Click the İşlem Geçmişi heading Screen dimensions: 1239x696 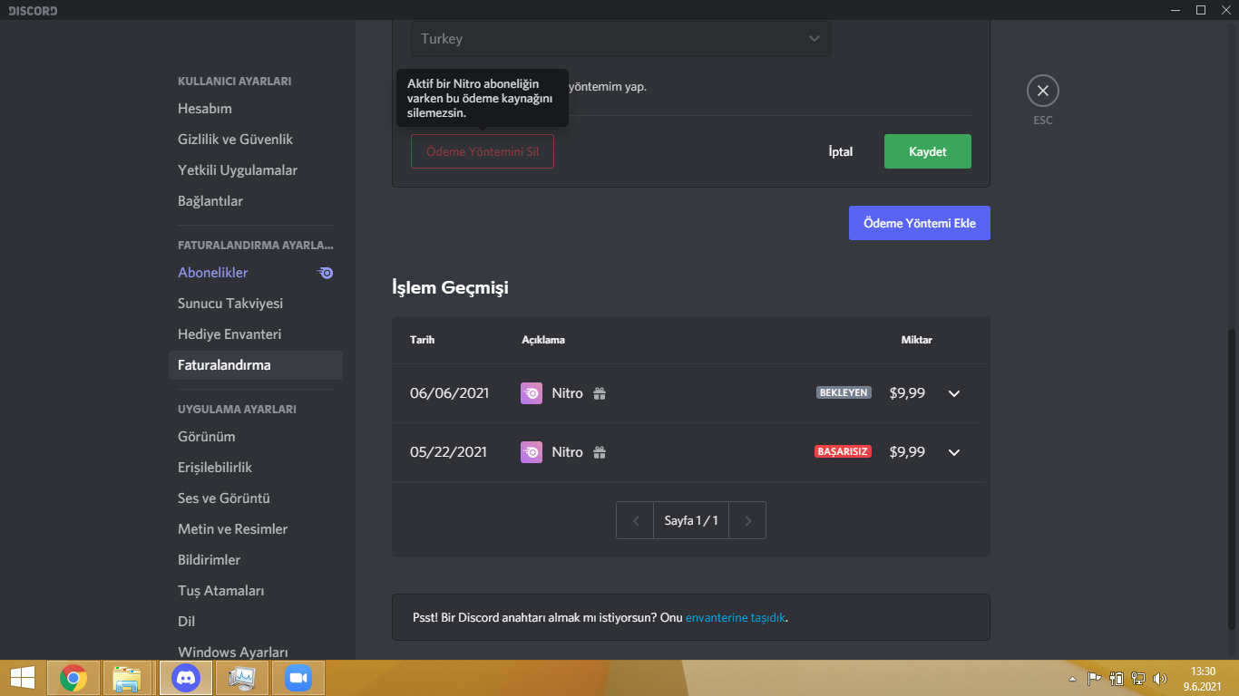click(450, 288)
